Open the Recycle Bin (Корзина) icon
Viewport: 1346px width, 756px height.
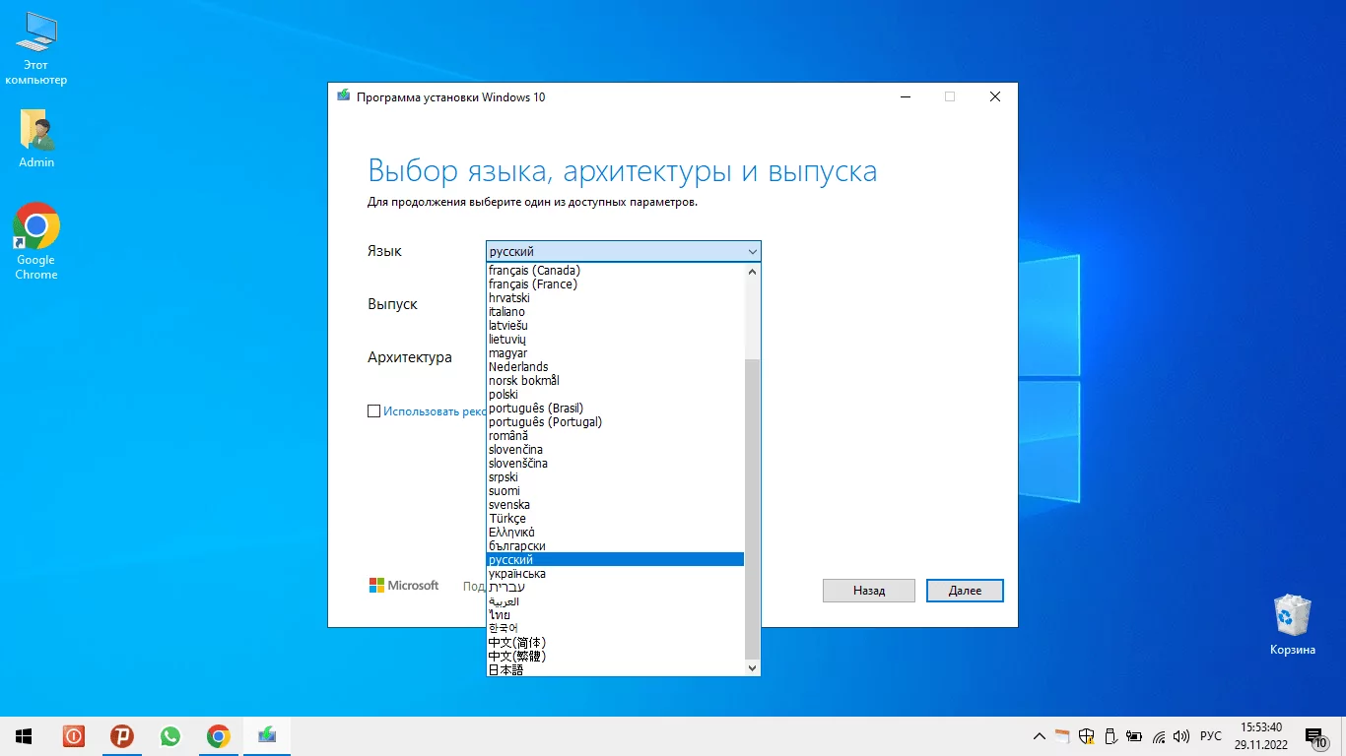click(1292, 624)
